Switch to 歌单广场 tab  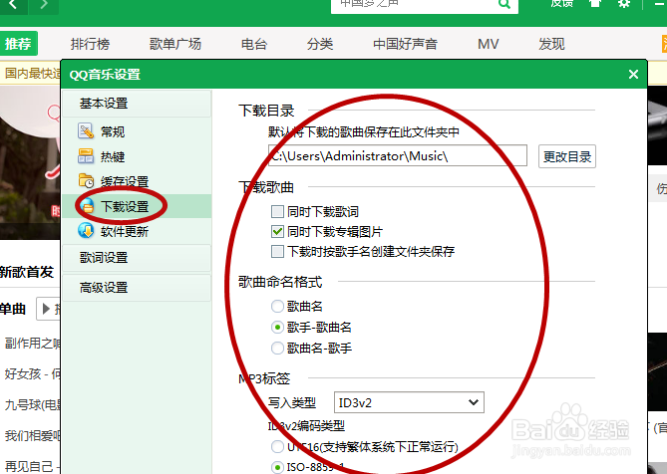click(x=175, y=44)
